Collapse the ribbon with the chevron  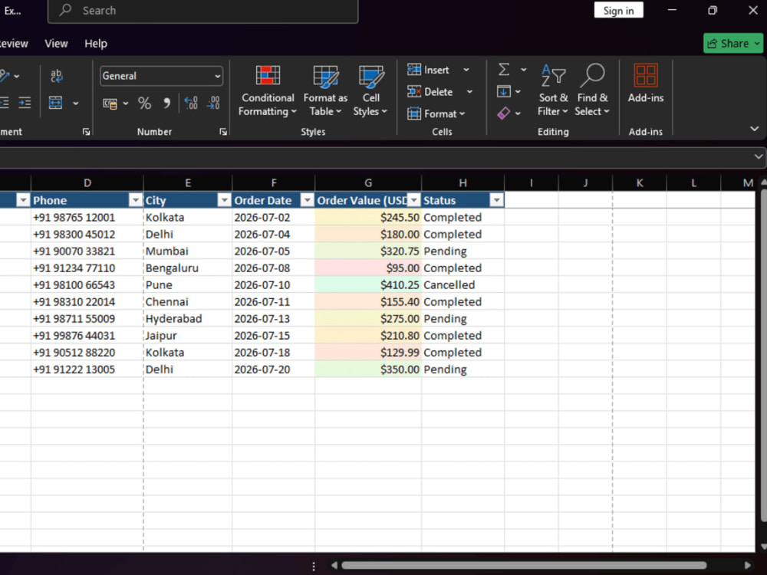[x=754, y=129]
